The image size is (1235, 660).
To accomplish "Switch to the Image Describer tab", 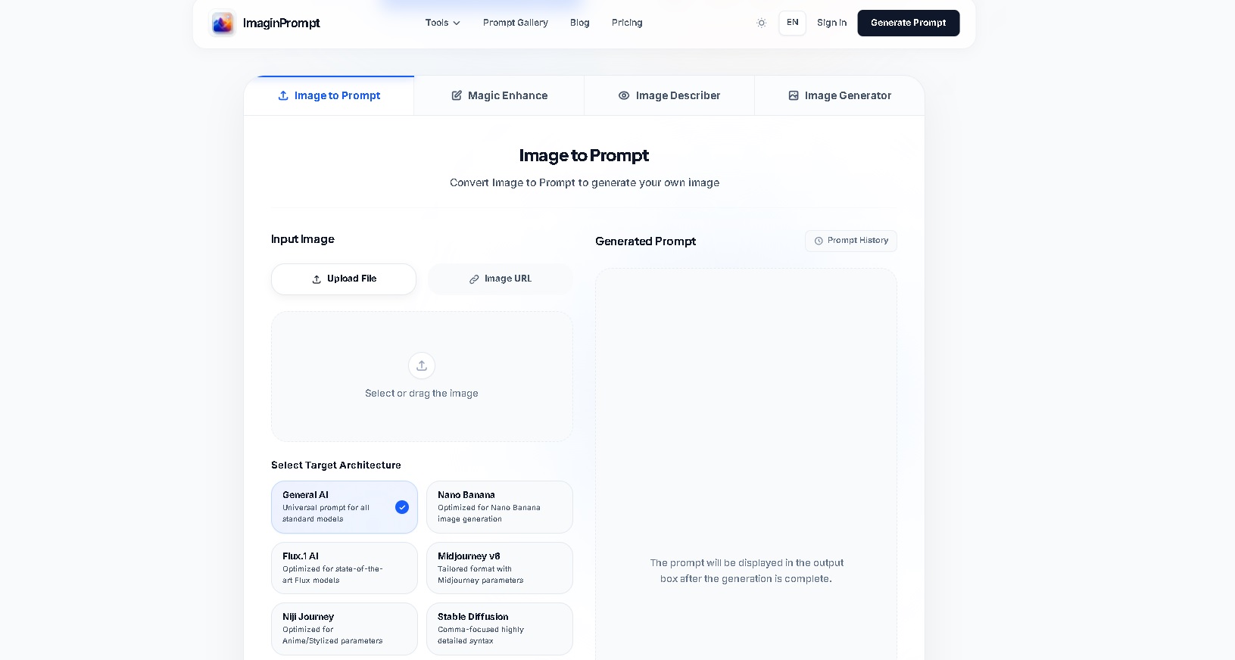I will (669, 95).
